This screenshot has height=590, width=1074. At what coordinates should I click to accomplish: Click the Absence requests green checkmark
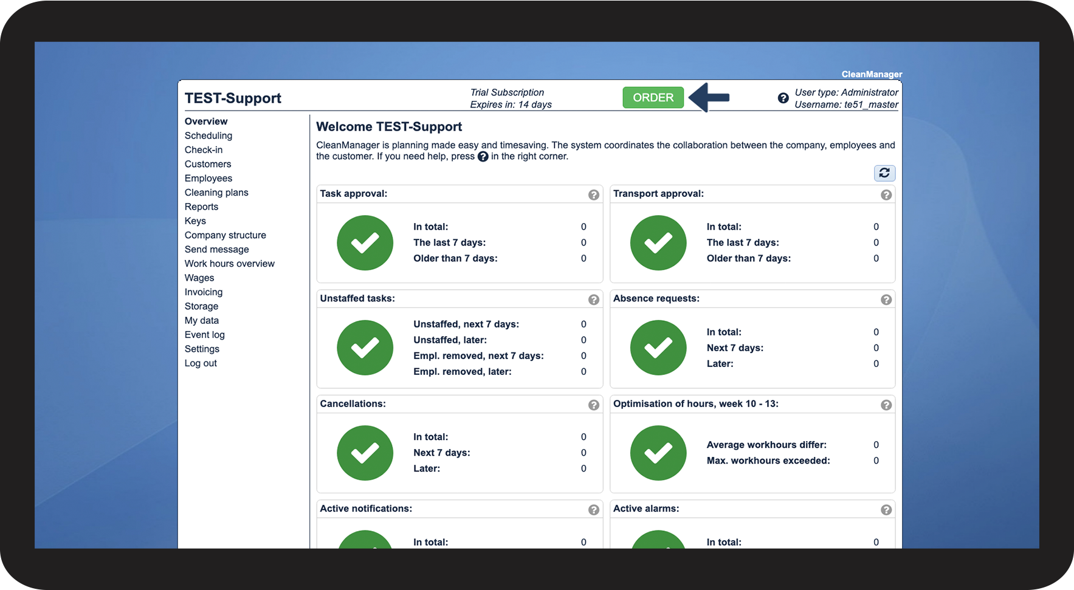pos(658,348)
